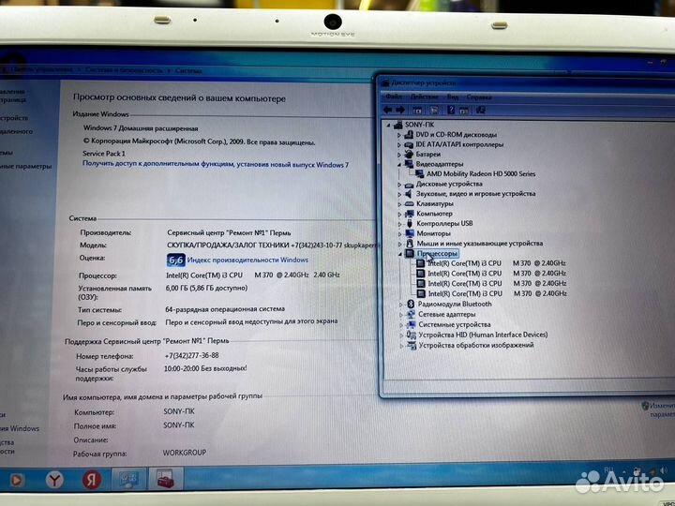Expand IDE ATA/ATAPI контроллеры
The height and width of the screenshot is (506, 675).
(x=399, y=145)
